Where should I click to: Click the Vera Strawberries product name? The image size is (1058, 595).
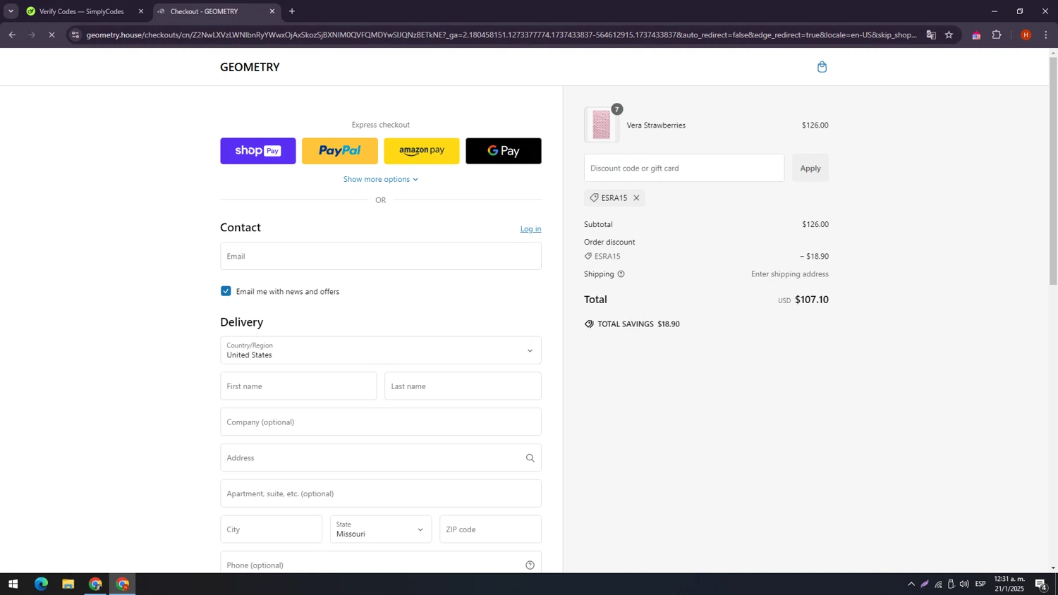(x=656, y=125)
